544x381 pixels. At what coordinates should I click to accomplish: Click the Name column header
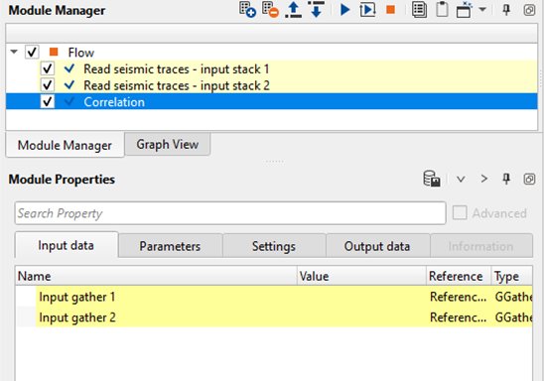click(x=156, y=276)
